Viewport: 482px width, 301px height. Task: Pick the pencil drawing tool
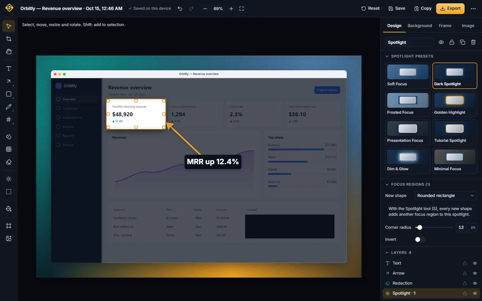(x=9, y=107)
